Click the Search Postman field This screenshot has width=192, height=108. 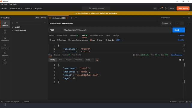96,8
